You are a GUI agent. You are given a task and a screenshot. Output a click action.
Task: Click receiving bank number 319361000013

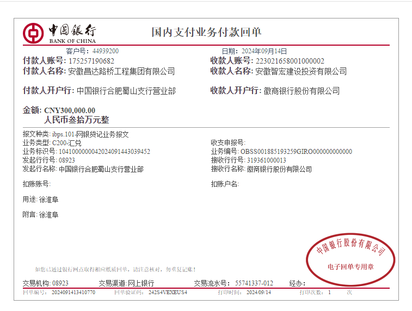click(x=266, y=160)
